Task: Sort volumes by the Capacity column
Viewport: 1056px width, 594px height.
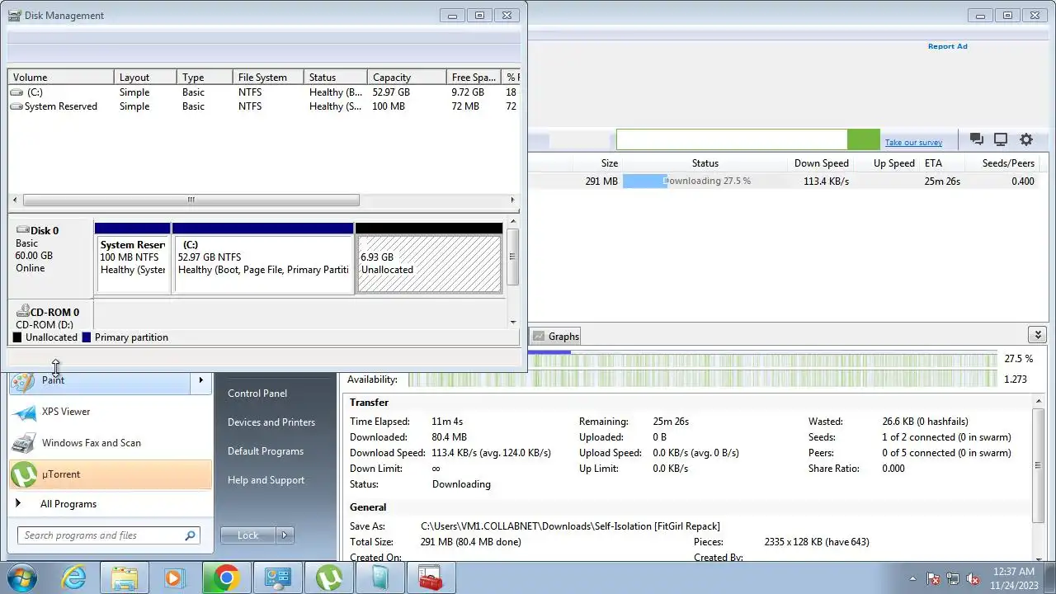Action: tap(407, 78)
